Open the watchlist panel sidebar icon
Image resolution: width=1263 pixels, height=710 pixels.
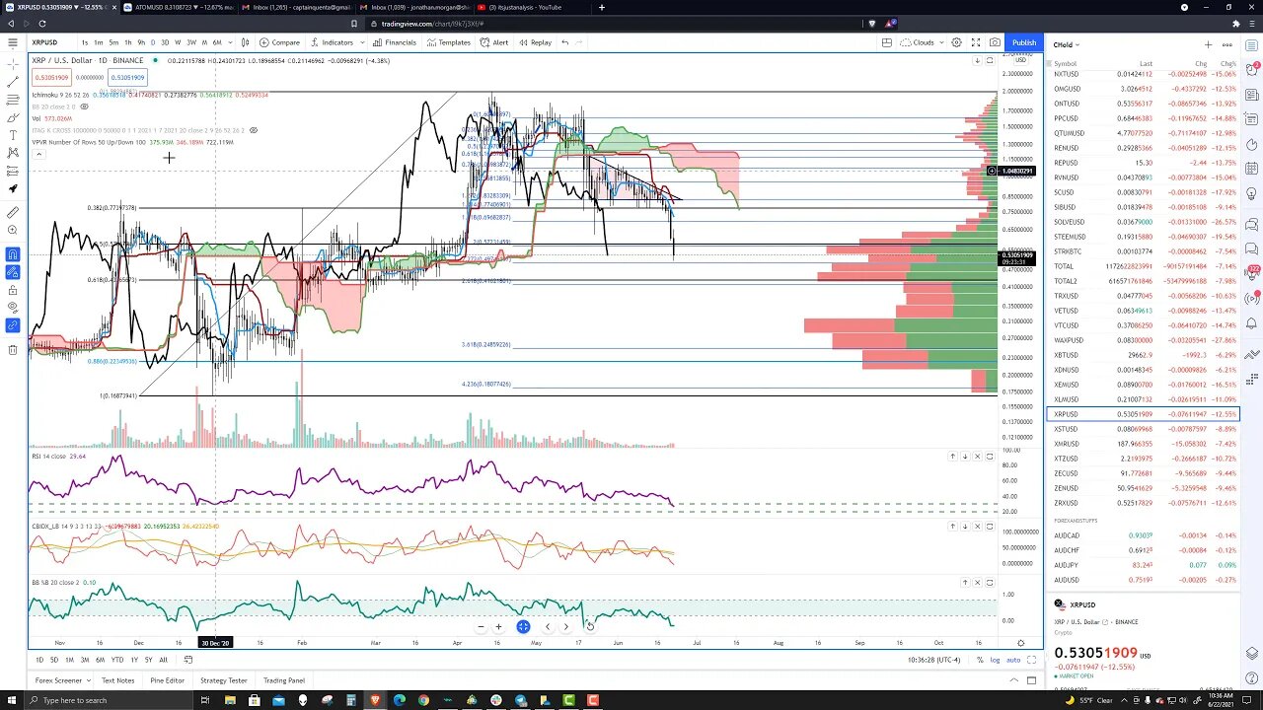(1251, 44)
